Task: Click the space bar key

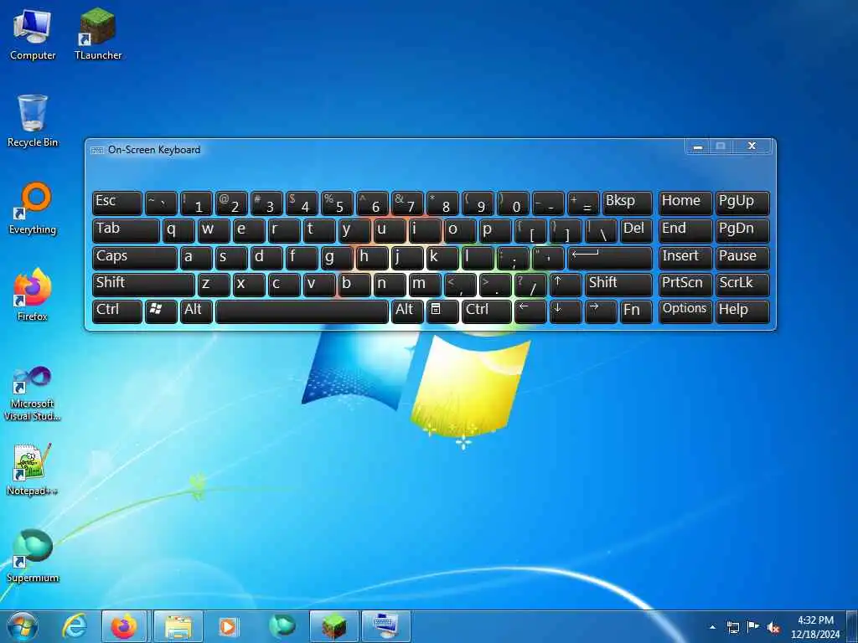Action: pos(302,311)
